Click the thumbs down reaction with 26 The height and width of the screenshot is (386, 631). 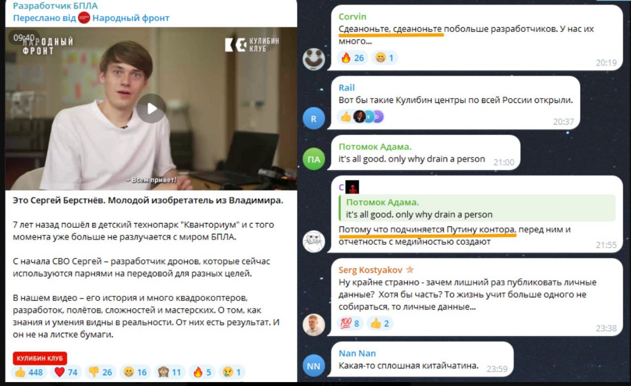pos(101,372)
